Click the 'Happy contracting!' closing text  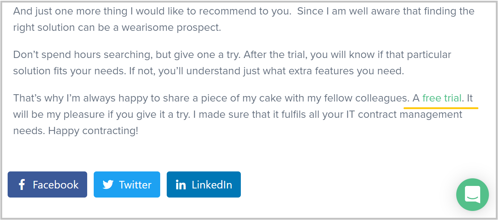point(93,131)
